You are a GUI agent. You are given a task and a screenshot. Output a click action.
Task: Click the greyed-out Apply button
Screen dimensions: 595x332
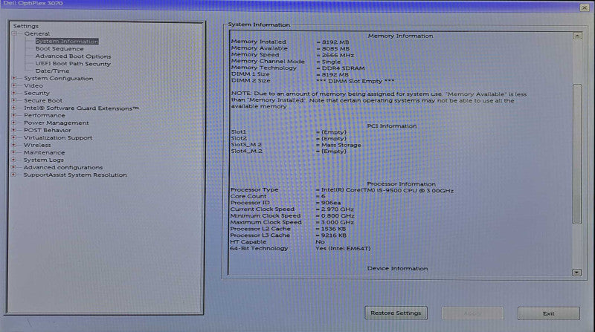[x=472, y=313]
